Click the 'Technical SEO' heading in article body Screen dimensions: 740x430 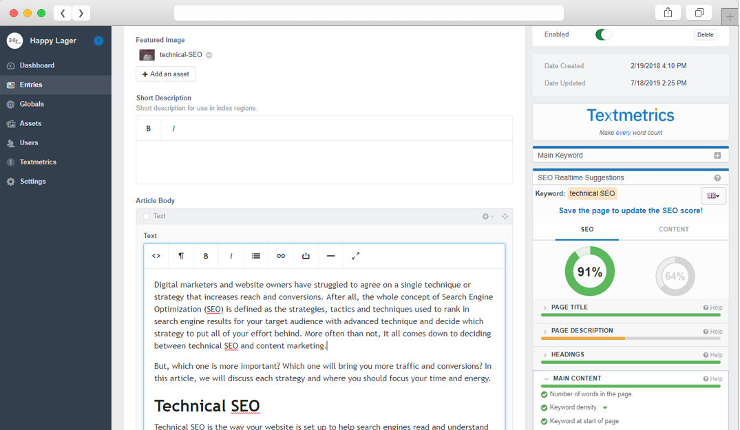[x=207, y=406]
